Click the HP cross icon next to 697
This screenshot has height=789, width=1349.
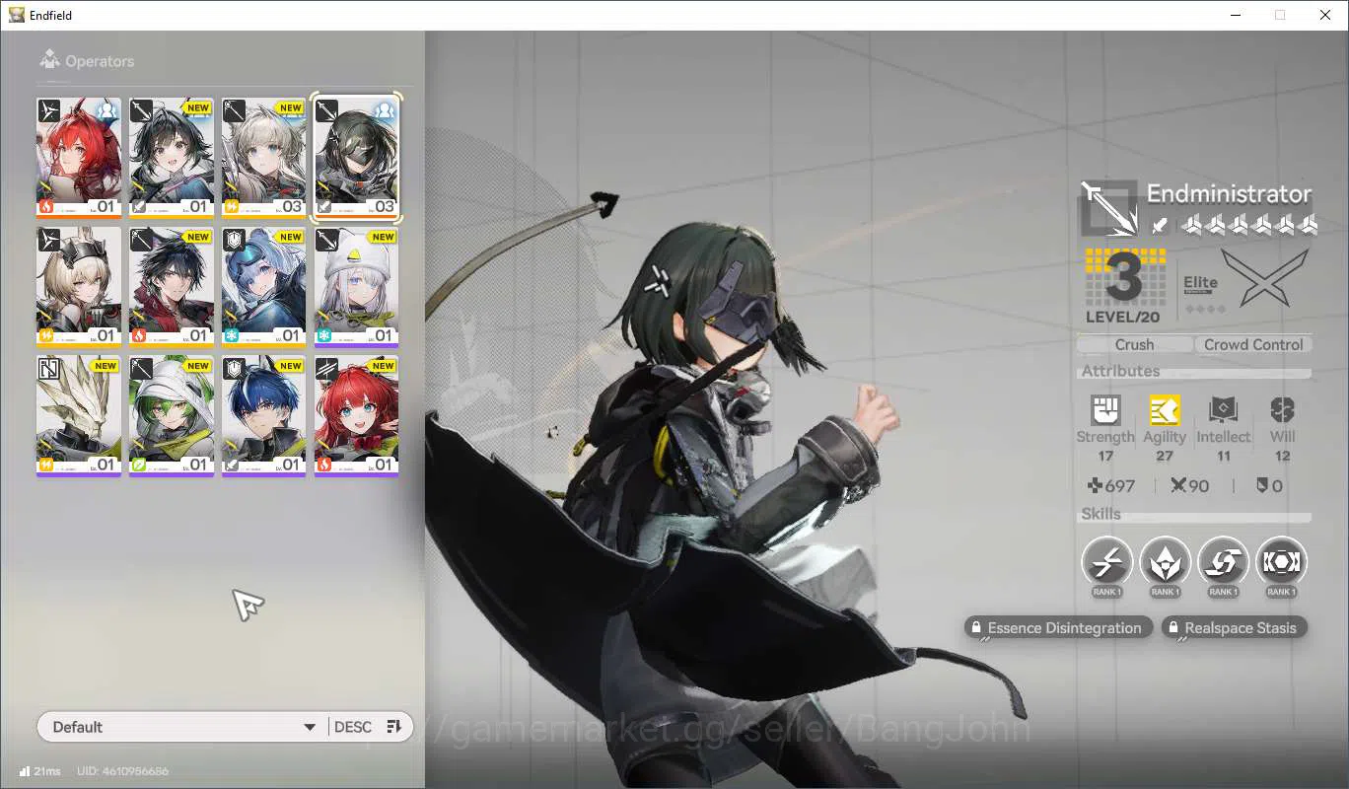(x=1094, y=485)
